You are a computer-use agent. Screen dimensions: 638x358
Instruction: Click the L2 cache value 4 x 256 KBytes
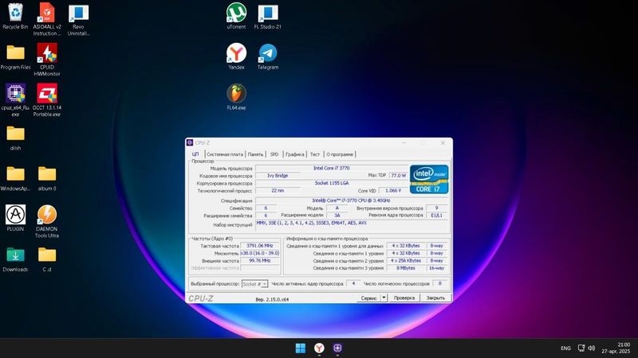pos(406,261)
